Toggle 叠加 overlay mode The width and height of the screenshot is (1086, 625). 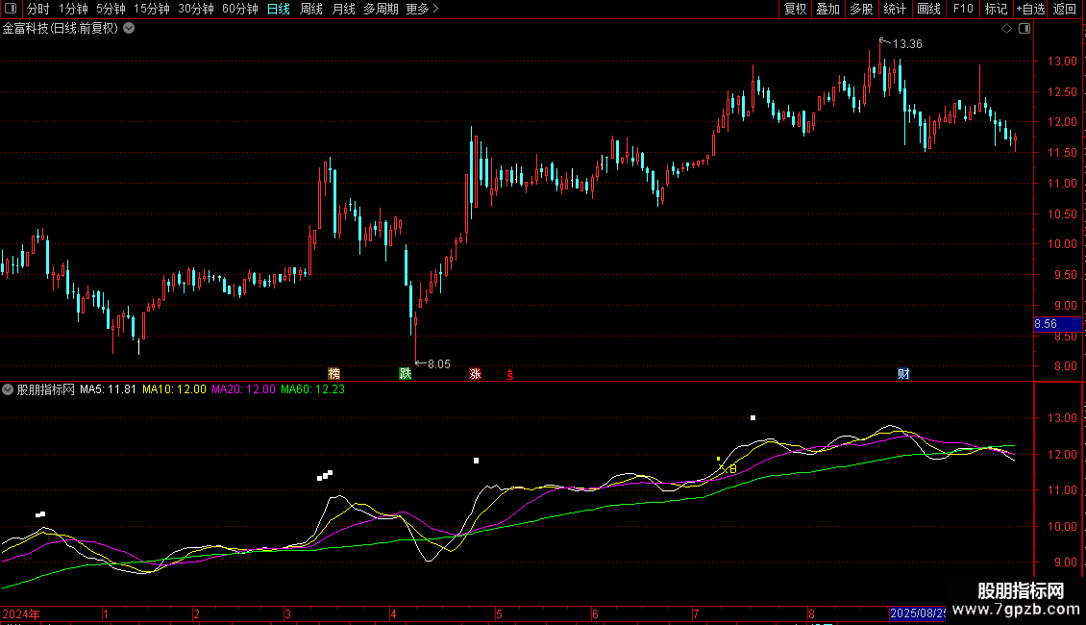[x=827, y=9]
